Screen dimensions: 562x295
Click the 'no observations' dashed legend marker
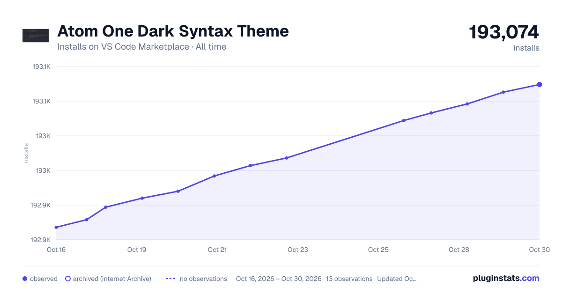click(170, 279)
